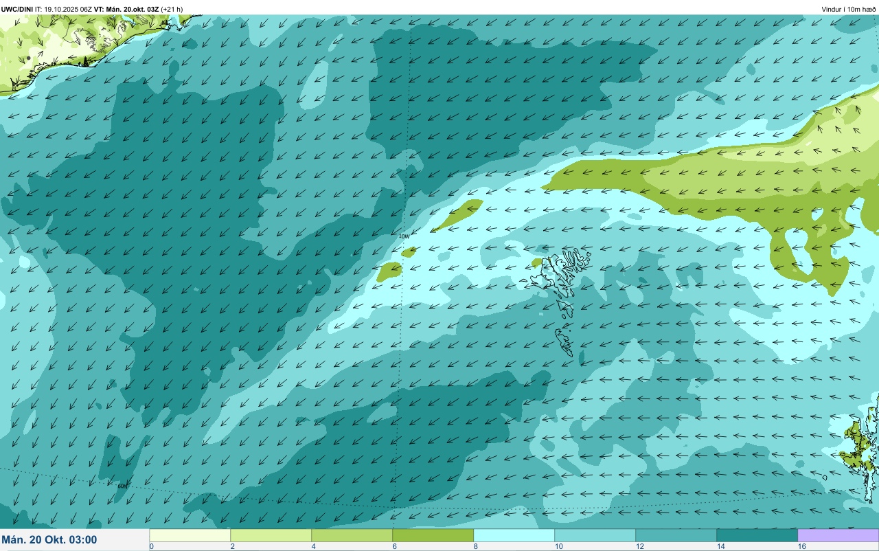This screenshot has width=879, height=551.
Task: Click the dark teal 14–16 legend swatch
Action: (x=757, y=535)
